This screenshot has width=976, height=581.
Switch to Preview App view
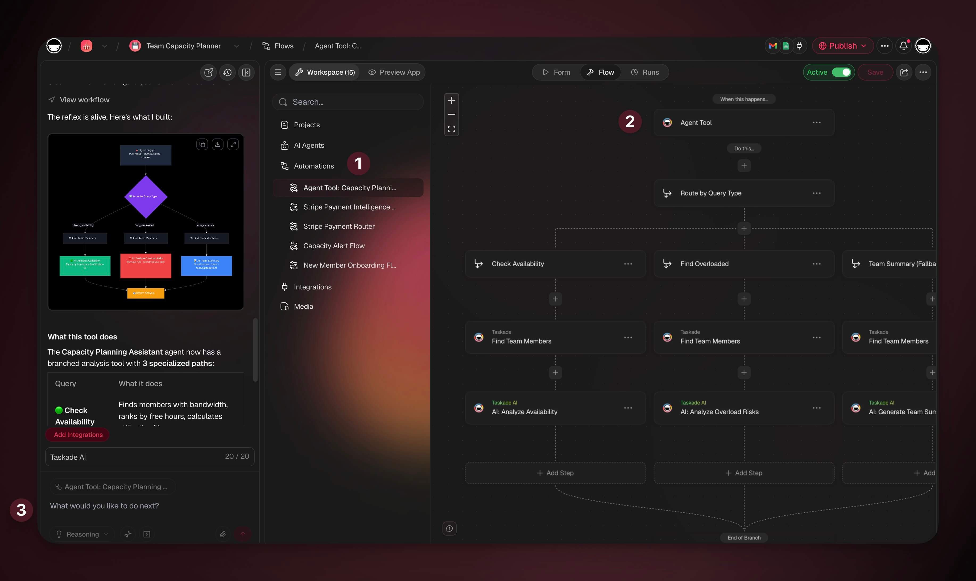(x=394, y=73)
